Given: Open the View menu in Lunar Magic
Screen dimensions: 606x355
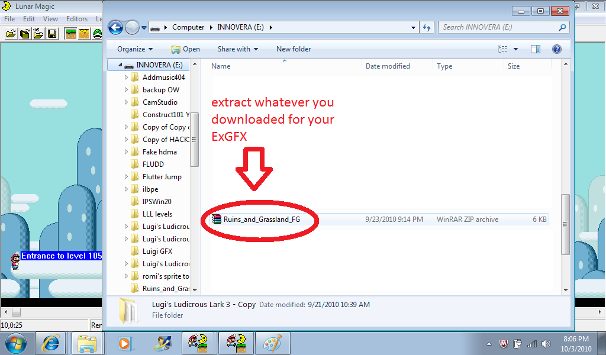Looking at the screenshot, I should coord(51,18).
